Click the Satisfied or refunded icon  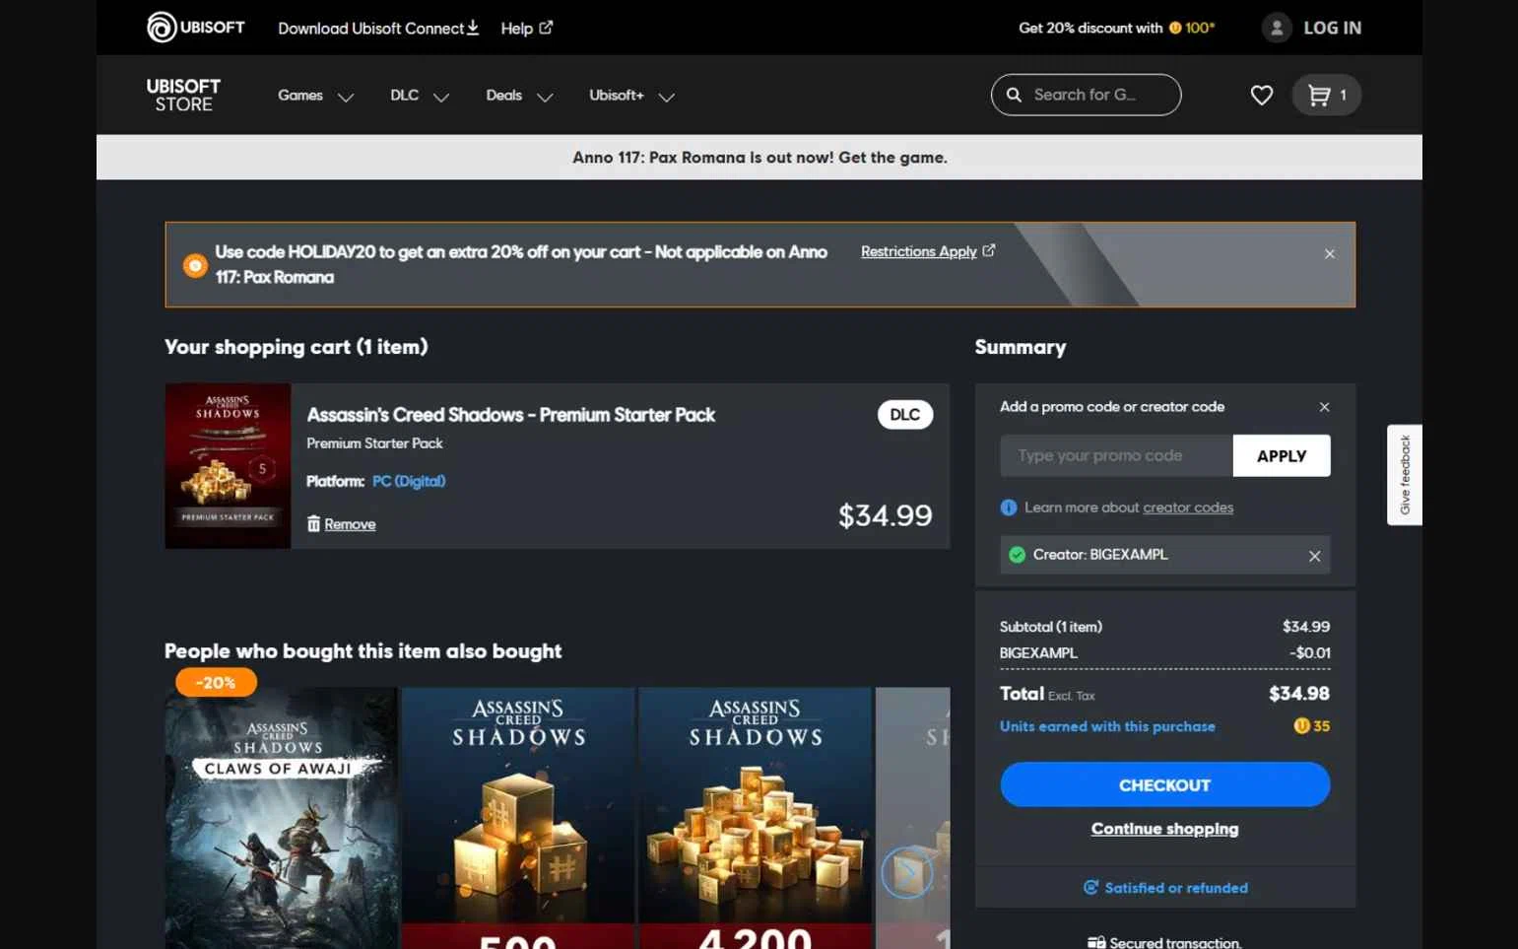[x=1090, y=888]
